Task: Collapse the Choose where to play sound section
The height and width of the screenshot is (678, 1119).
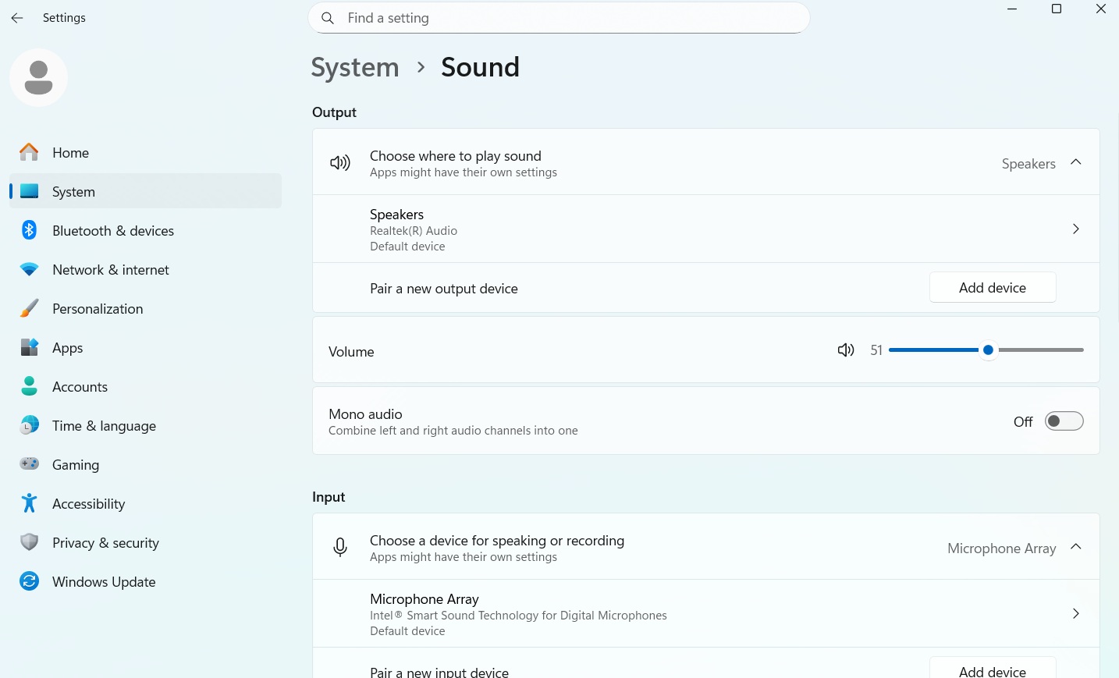Action: pyautogui.click(x=1076, y=162)
